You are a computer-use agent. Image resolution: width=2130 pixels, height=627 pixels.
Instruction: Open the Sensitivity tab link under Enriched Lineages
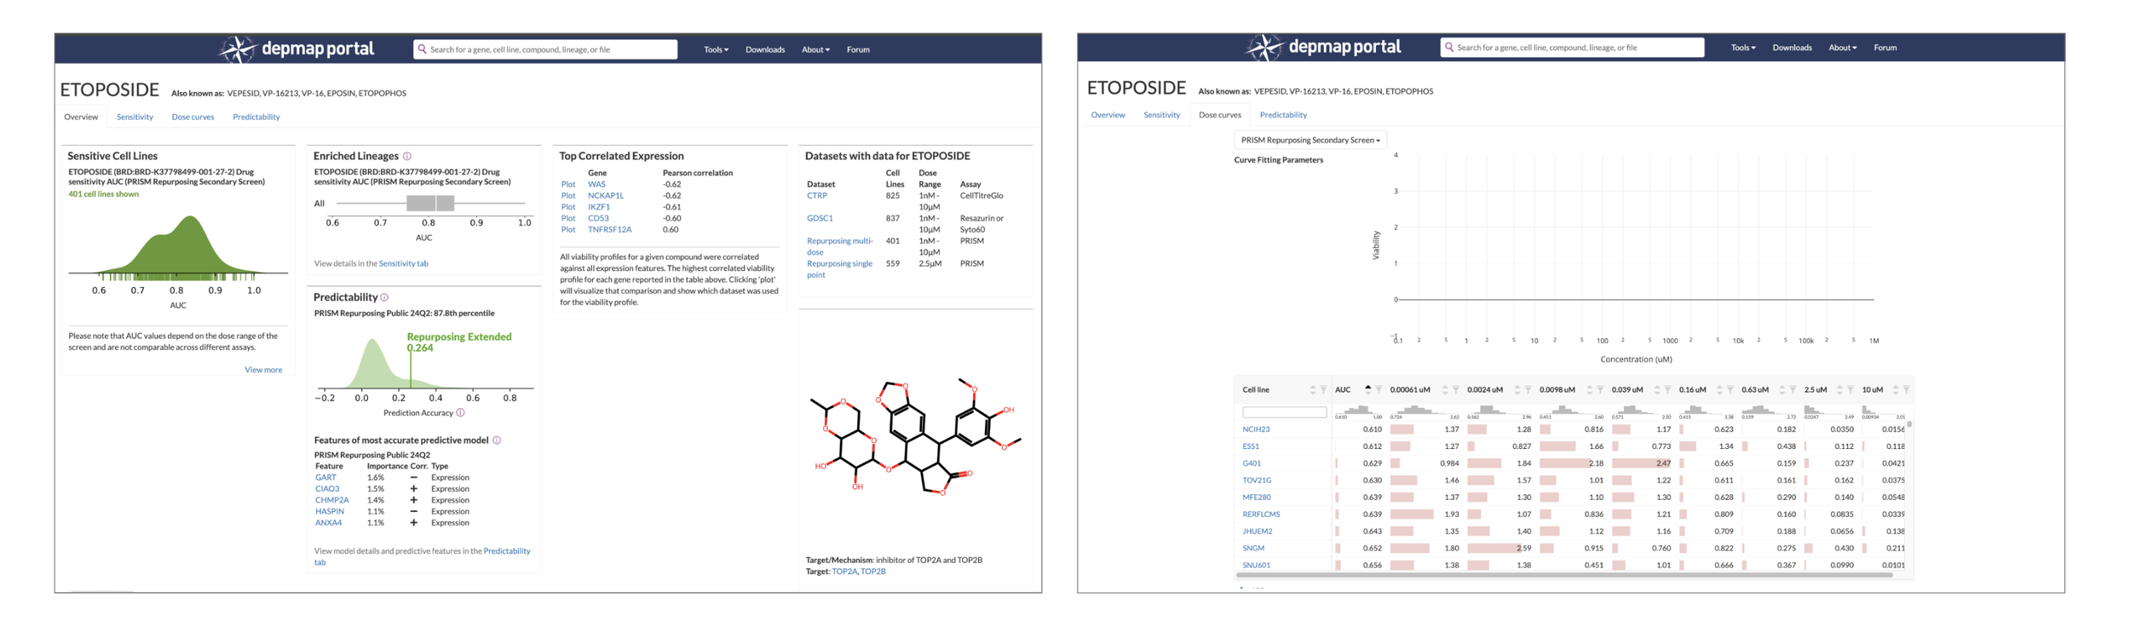coord(403,263)
